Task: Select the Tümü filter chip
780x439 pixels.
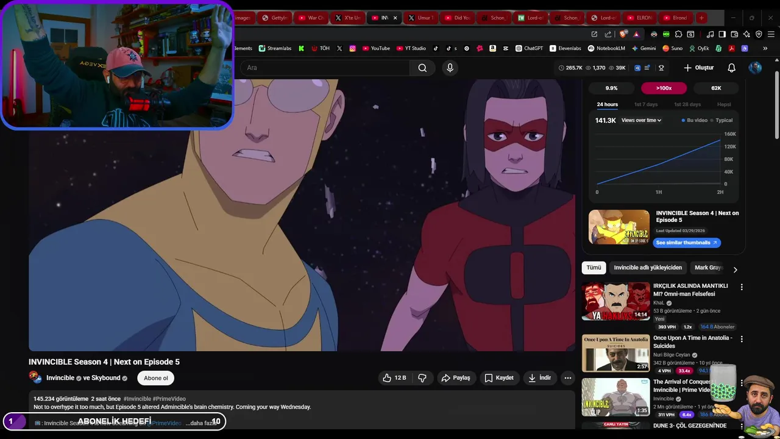Action: coord(594,267)
